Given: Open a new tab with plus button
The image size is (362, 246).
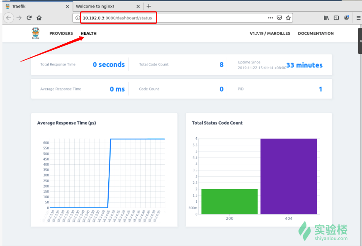Looking at the screenshot, I should point(149,6).
